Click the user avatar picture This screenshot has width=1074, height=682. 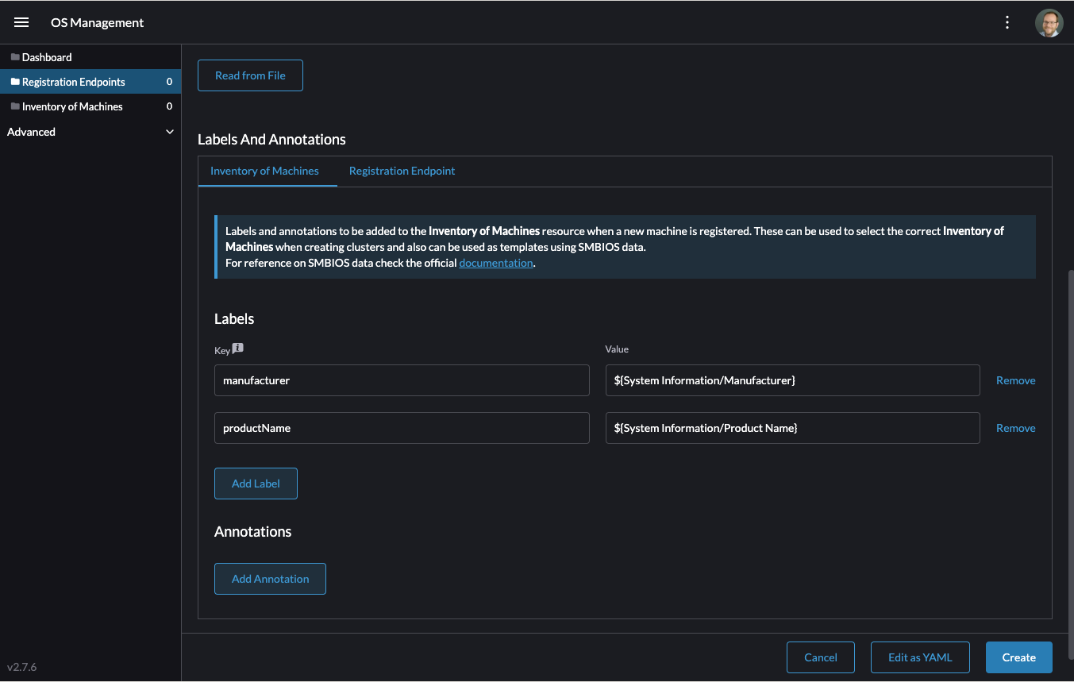(x=1049, y=23)
